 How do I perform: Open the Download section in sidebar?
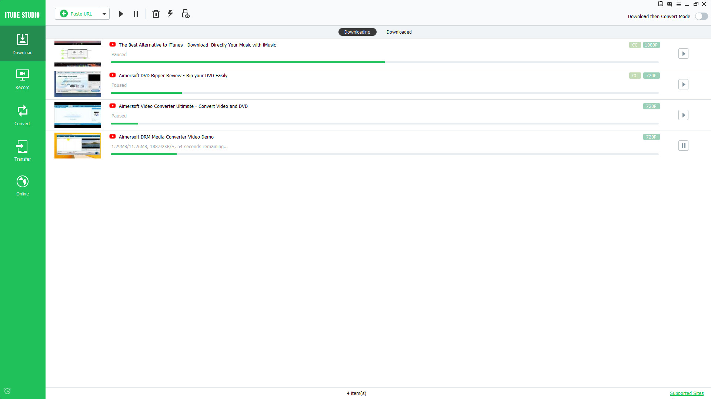click(23, 43)
